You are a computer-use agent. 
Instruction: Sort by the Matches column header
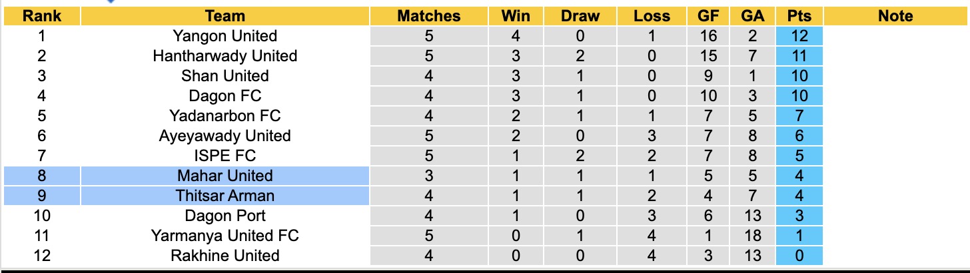(x=428, y=16)
